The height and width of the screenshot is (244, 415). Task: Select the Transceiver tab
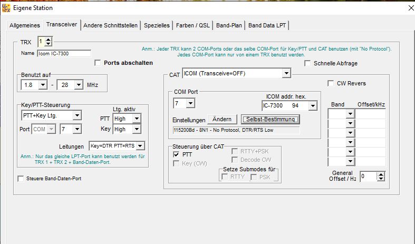[x=62, y=25]
